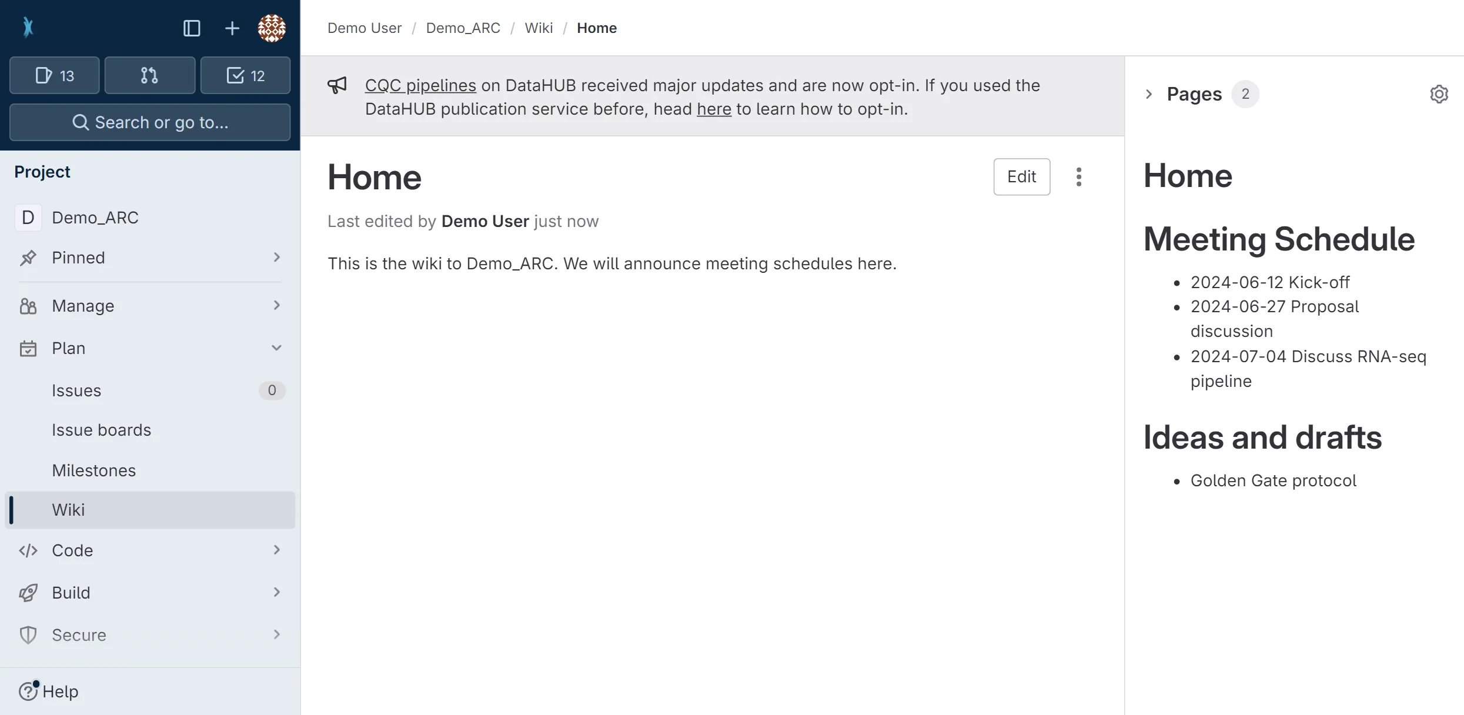Viewport: 1464px width, 715px height.
Task: Open the merge requests icon button
Action: [x=149, y=75]
